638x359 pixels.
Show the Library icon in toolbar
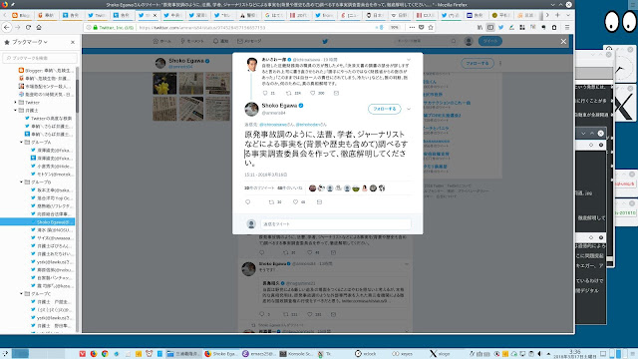pos(479,27)
